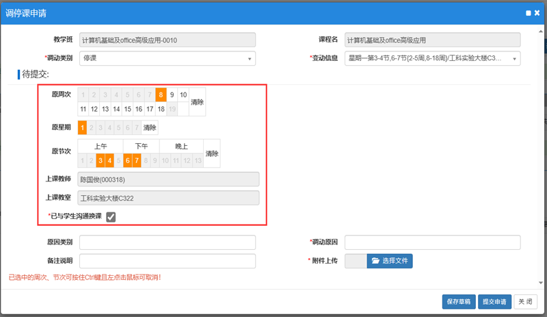547x317 pixels.
Task: Maximize the 调停课申请 dialog window
Action: [x=528, y=12]
